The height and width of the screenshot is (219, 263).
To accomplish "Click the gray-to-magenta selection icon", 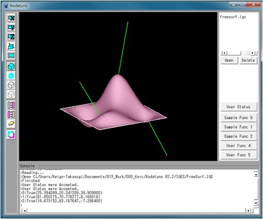I will [11, 105].
